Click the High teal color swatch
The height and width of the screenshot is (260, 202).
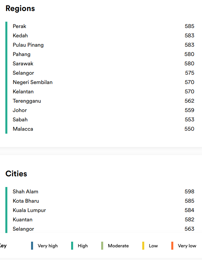click(x=72, y=246)
